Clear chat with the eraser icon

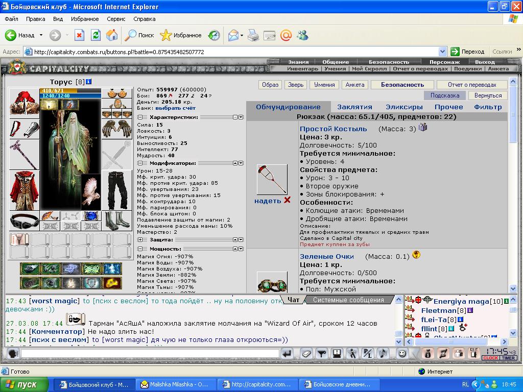pyautogui.click(x=306, y=353)
